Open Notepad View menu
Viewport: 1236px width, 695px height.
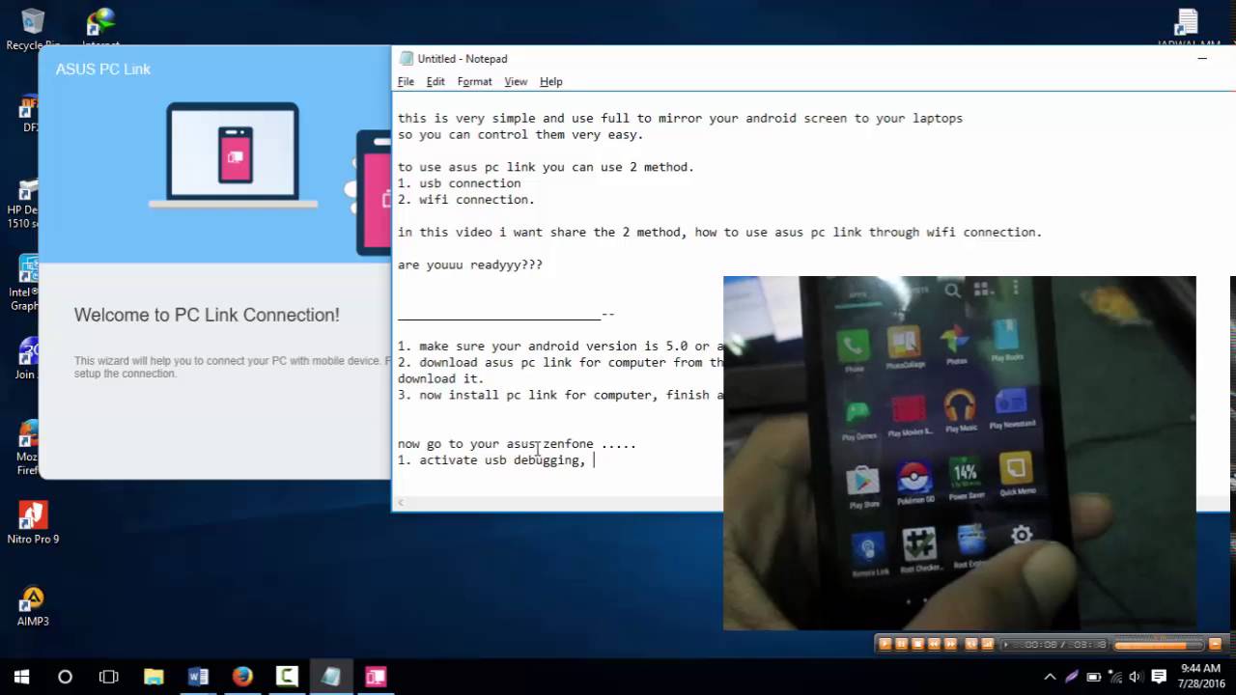(516, 82)
